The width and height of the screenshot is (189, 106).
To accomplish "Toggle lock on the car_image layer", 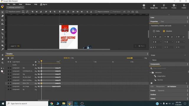I will point(11,86).
